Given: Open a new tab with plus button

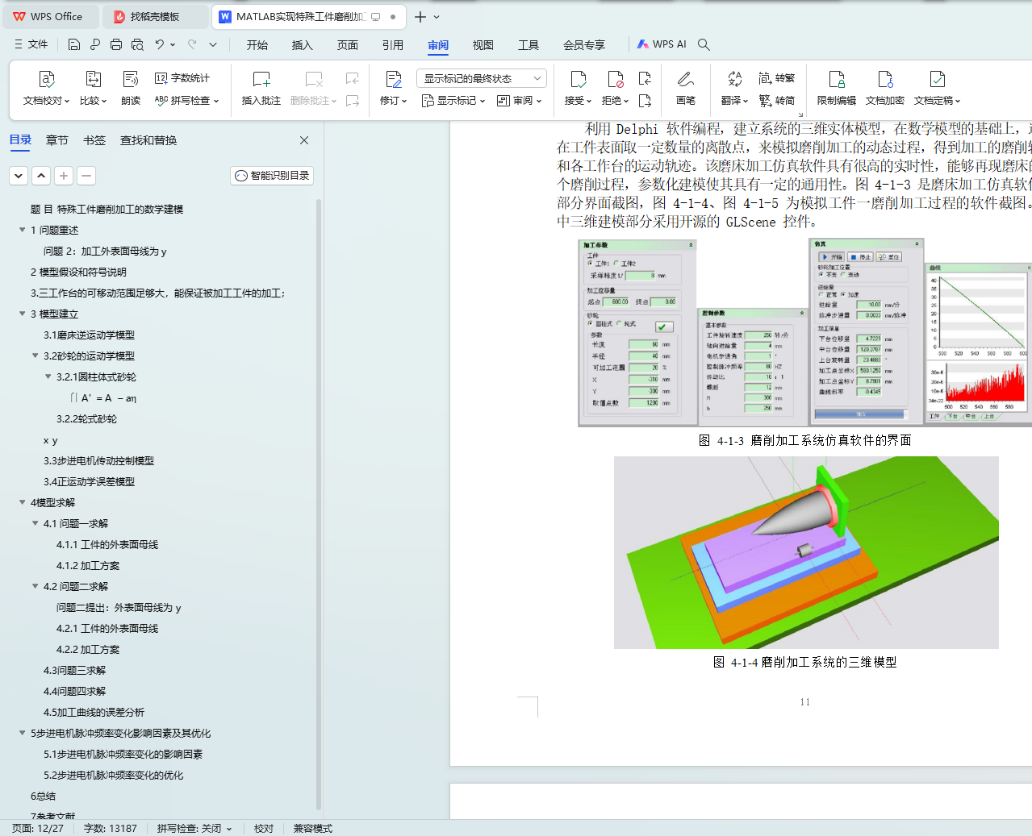Looking at the screenshot, I should (420, 16).
